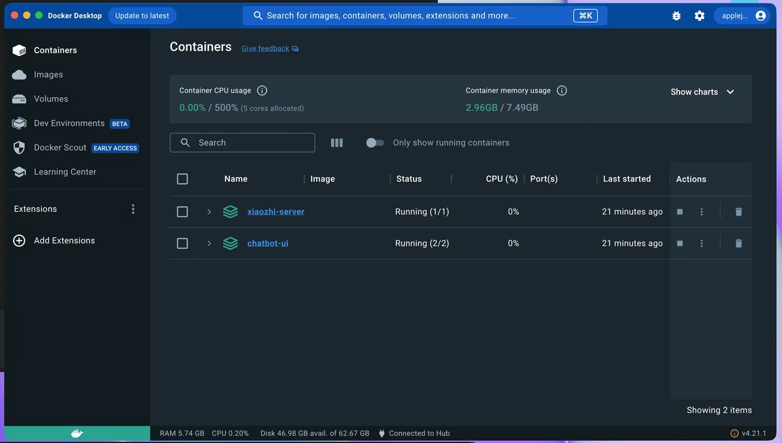Click Add Extensions label

coord(65,240)
